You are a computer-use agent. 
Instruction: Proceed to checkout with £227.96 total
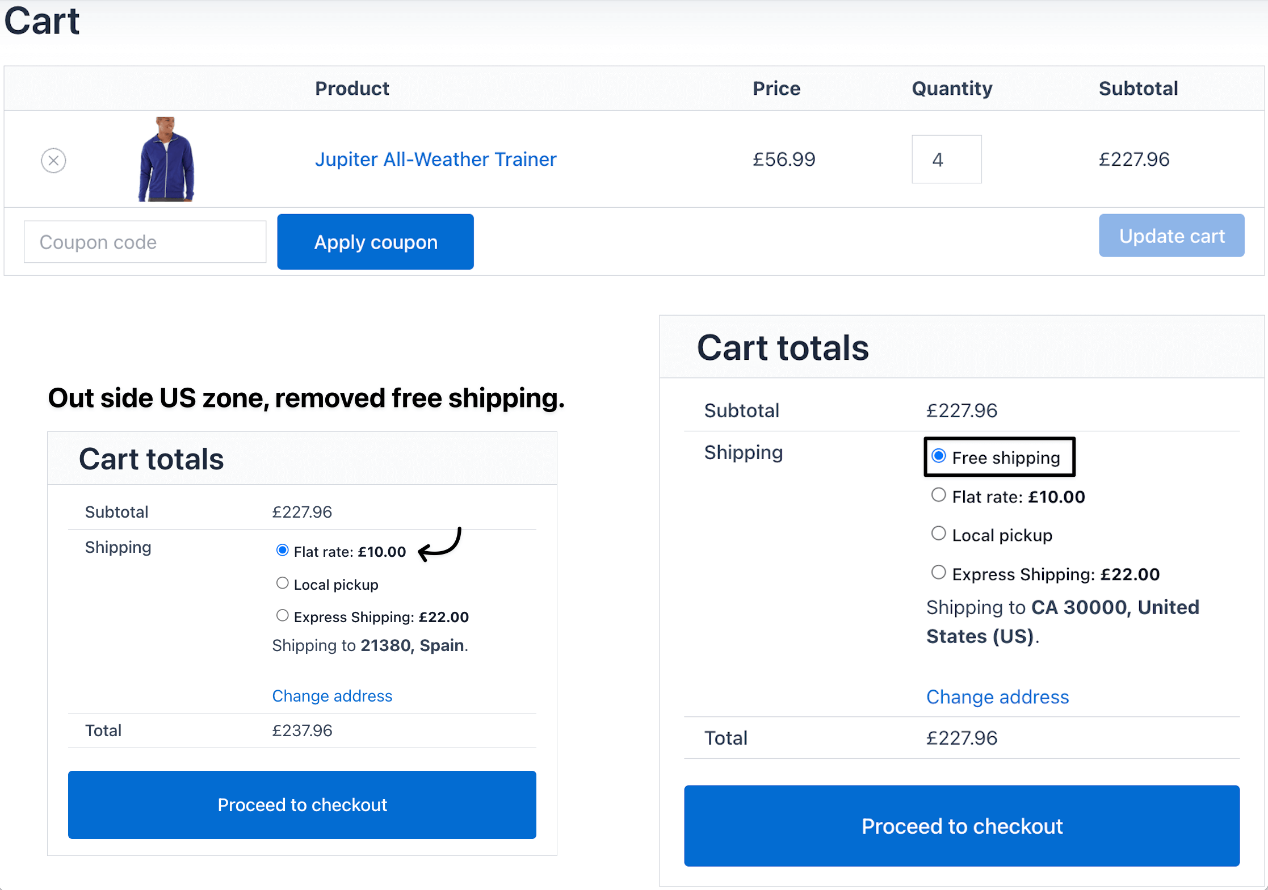pos(962,826)
